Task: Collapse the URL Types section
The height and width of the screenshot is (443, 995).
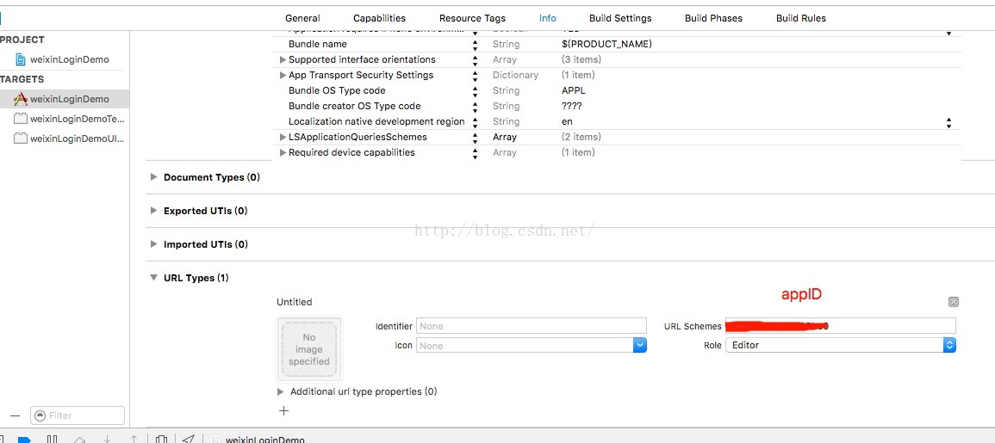Action: pyautogui.click(x=154, y=278)
